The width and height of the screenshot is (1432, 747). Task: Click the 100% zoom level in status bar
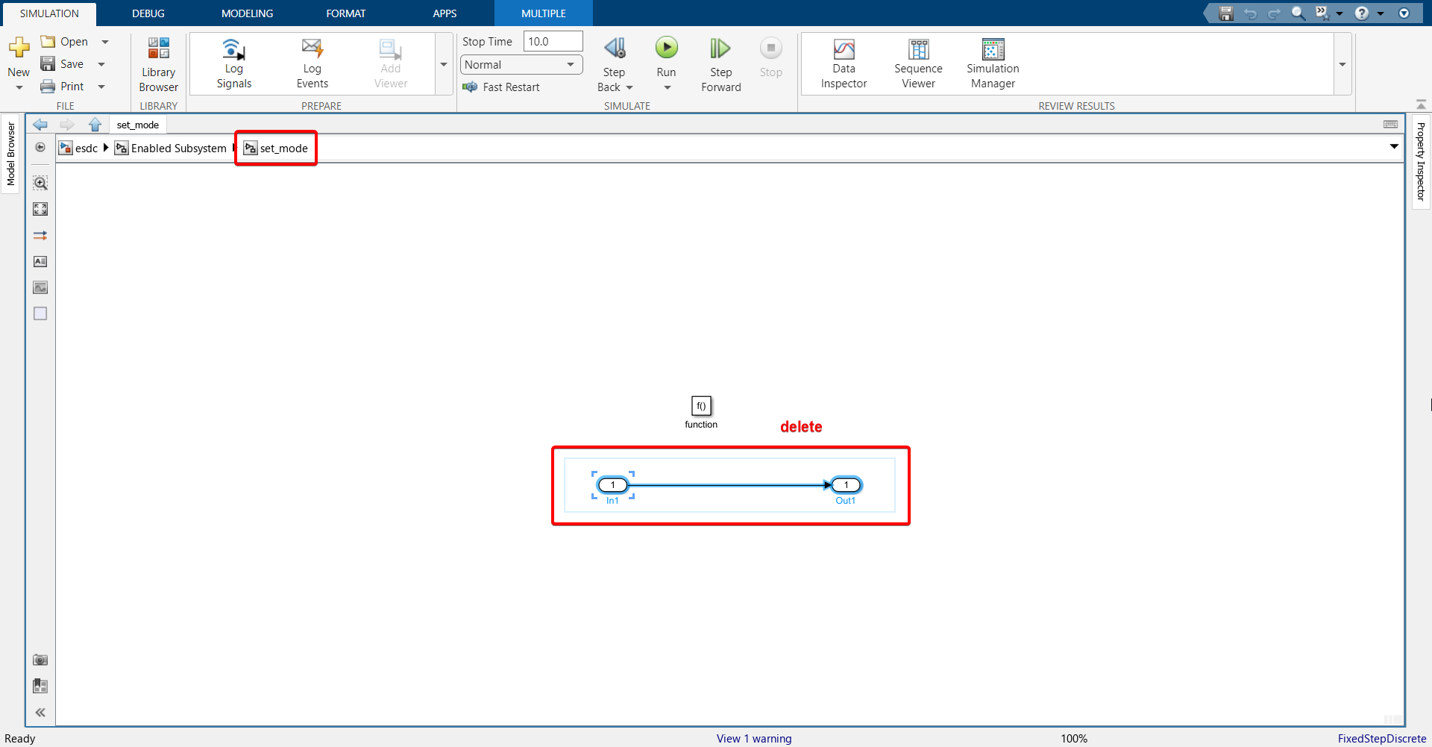coord(1074,739)
